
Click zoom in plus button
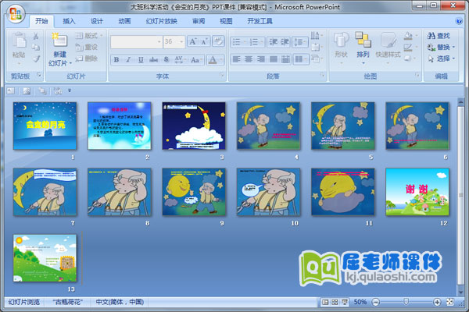click(x=437, y=302)
